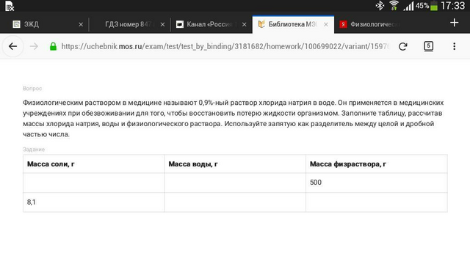Open the tab switcher showing 5 tabs
Viewport: 470px width, 275px height.
(x=429, y=46)
